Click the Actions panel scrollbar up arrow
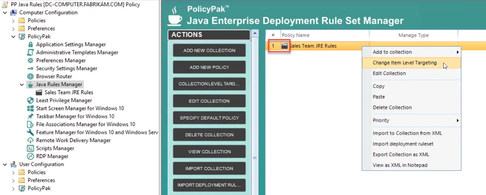Viewport: 486px width, 195px height. pyautogui.click(x=255, y=33)
